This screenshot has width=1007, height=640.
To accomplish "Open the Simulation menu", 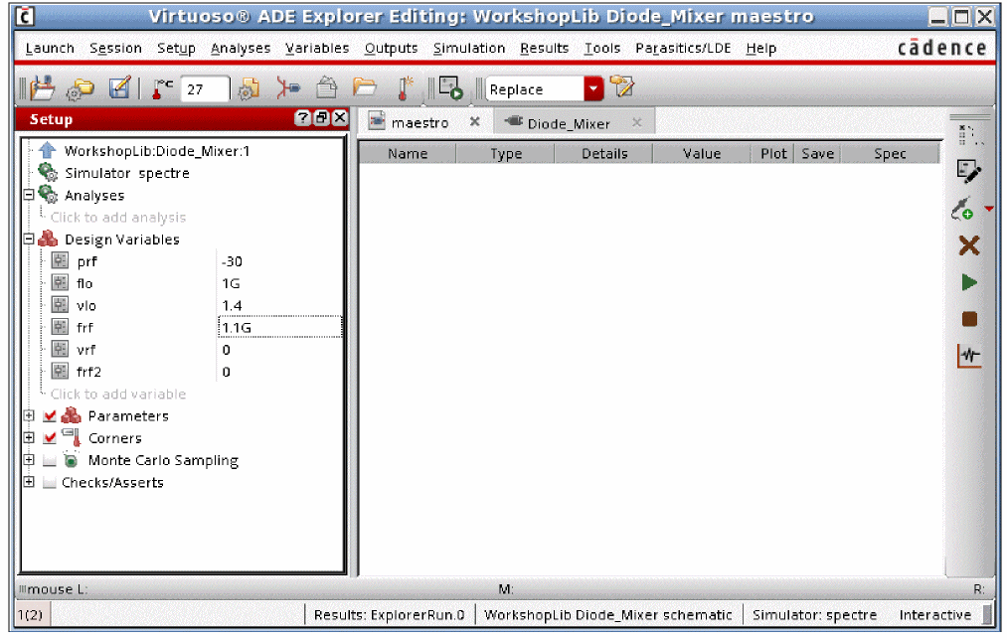I will 469,48.
